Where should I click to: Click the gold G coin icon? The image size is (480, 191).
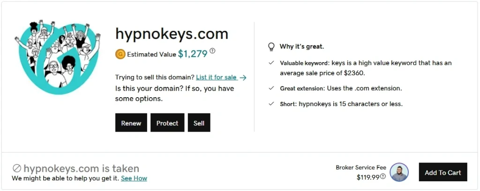(x=120, y=54)
